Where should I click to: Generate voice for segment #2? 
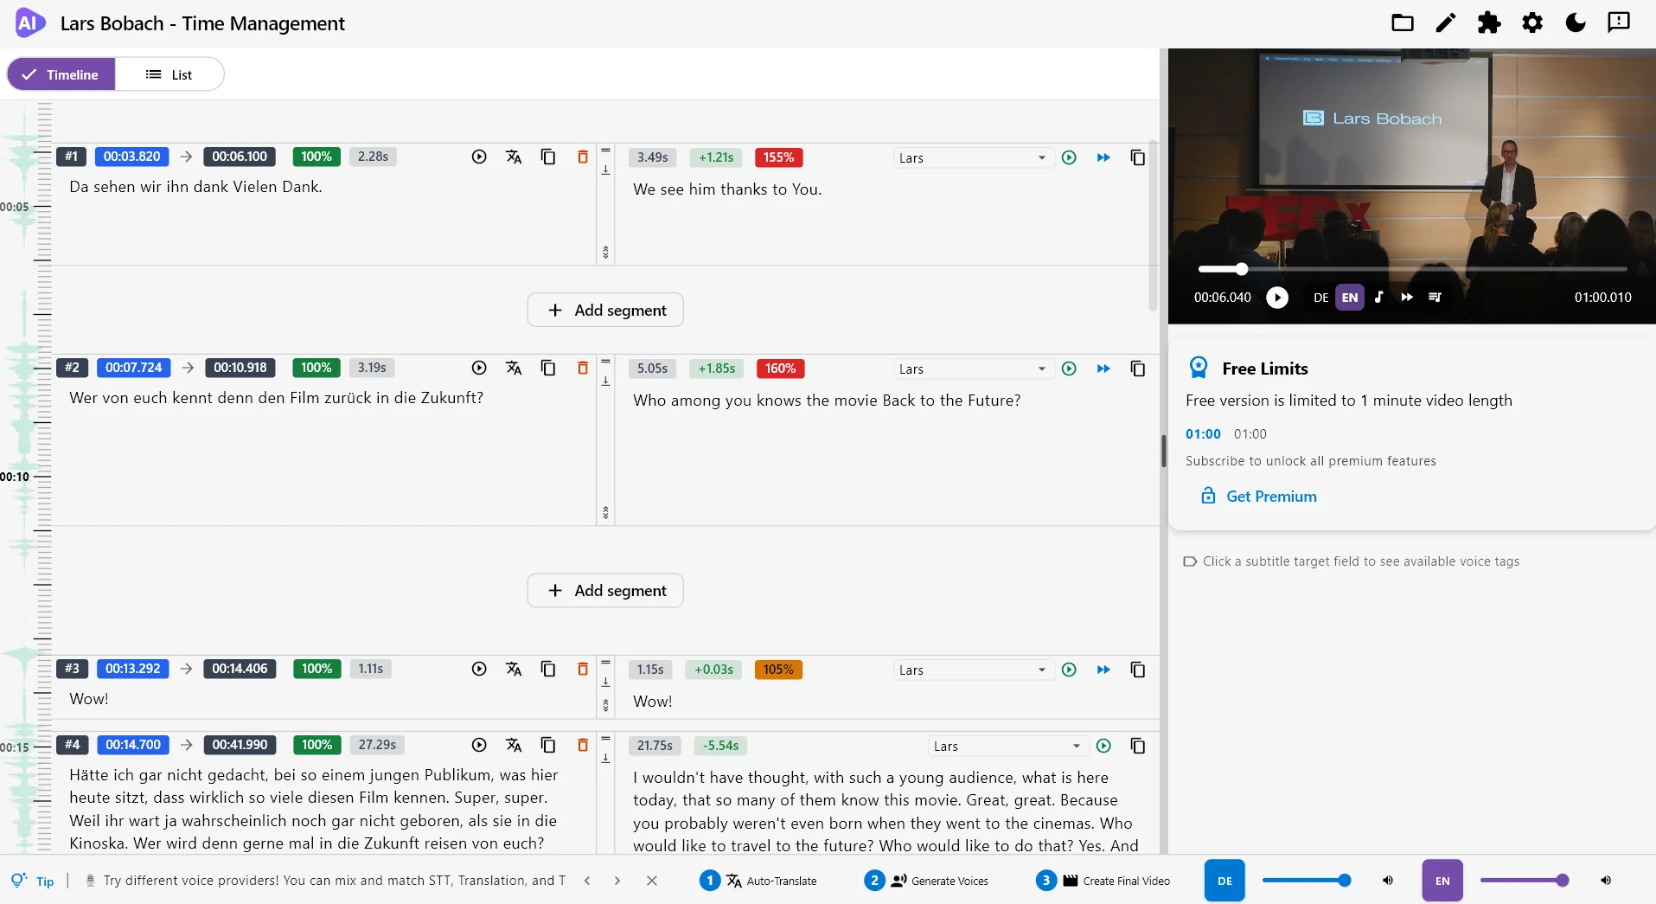1069,369
